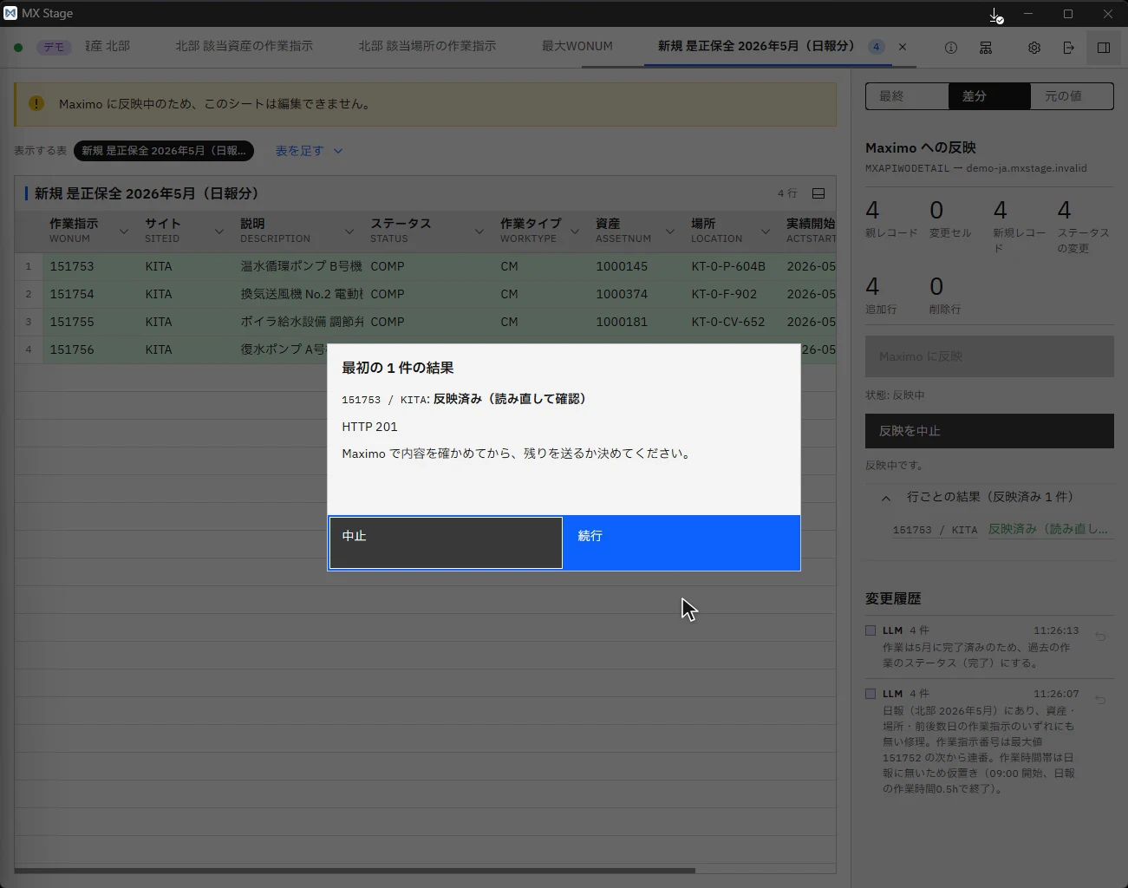1128x888 pixels.
Task: Click 続行 to continue sending
Action: 681,543
